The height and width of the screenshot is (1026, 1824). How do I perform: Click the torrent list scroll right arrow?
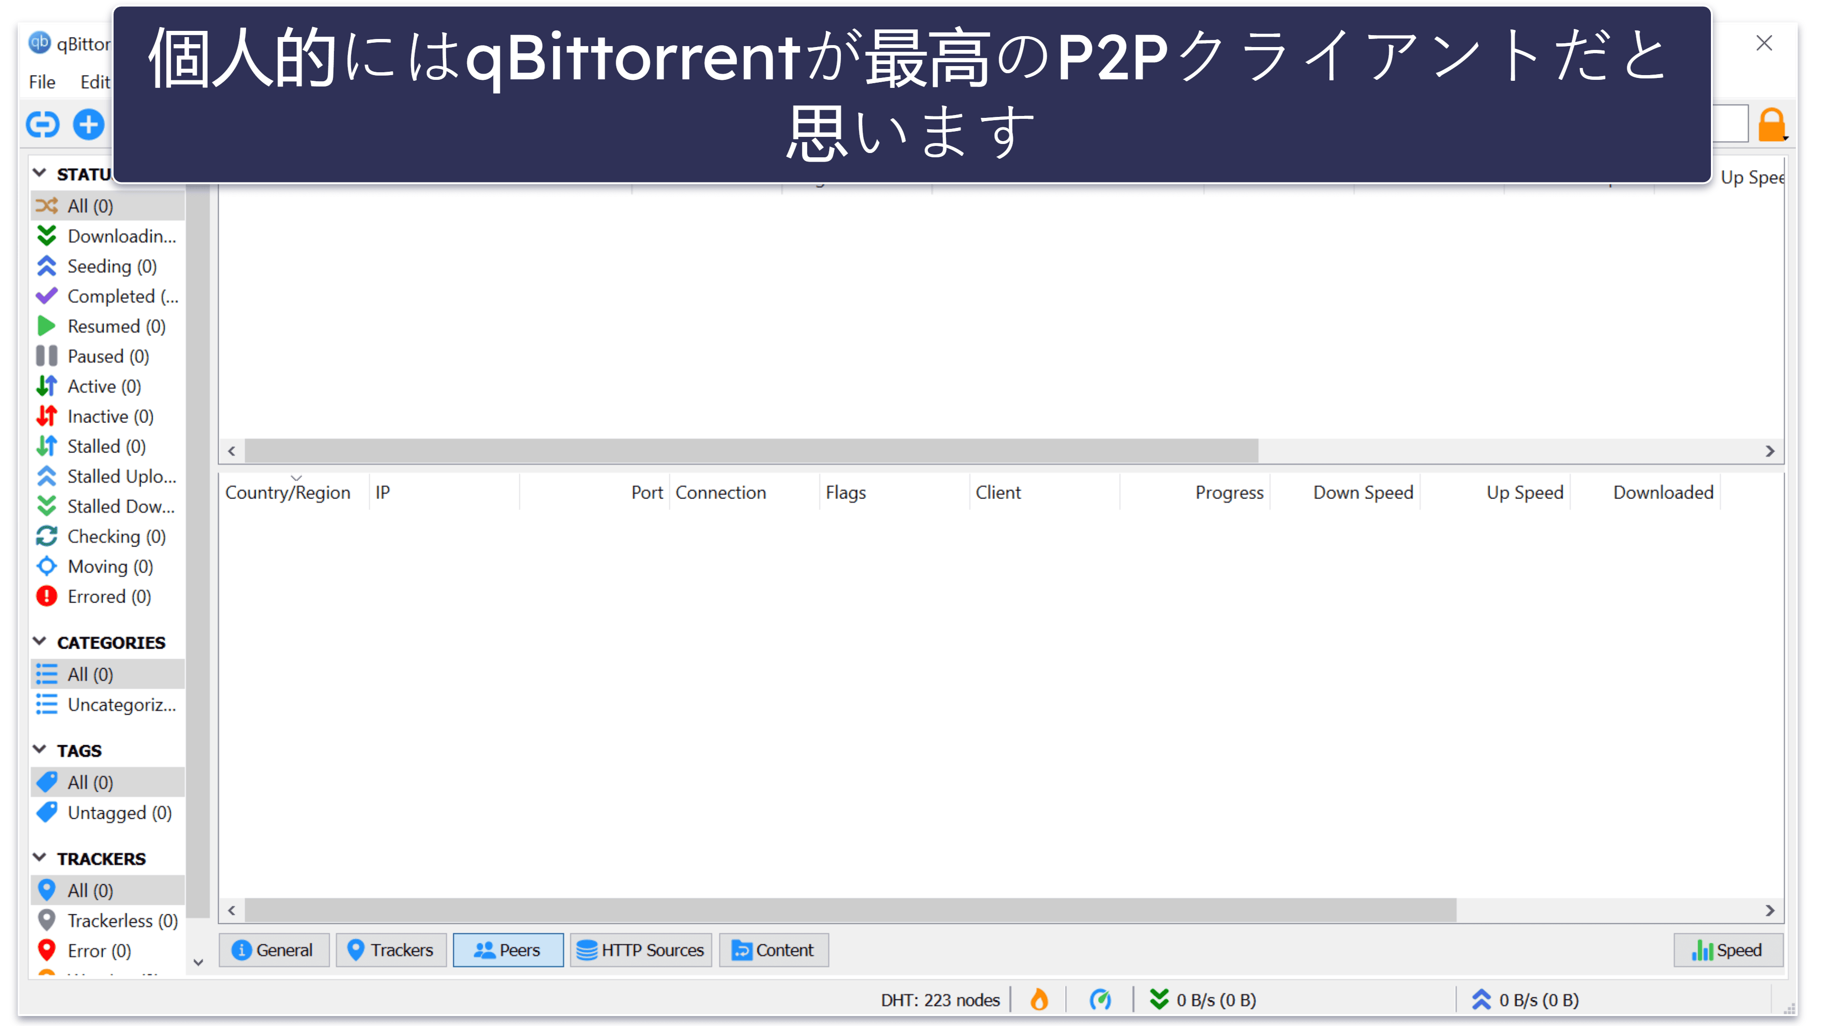pos(1769,451)
